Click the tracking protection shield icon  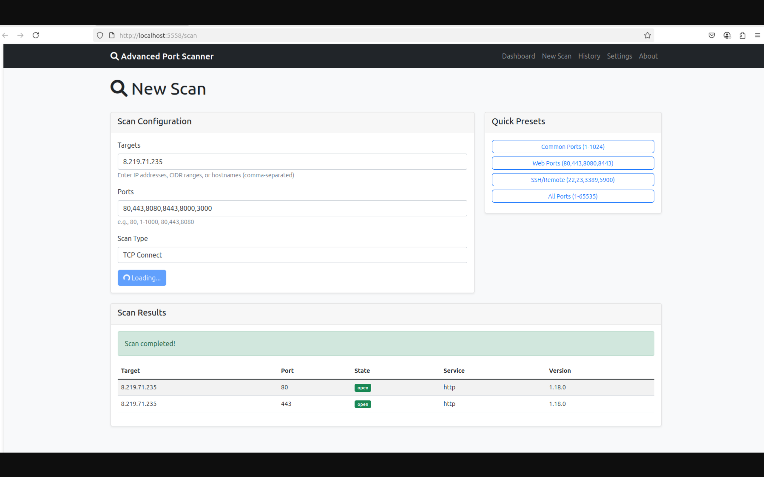click(x=100, y=35)
